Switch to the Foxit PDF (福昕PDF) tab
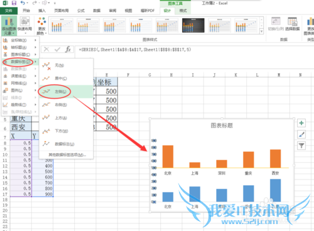Screen dimensions: 314x231 click(148, 11)
